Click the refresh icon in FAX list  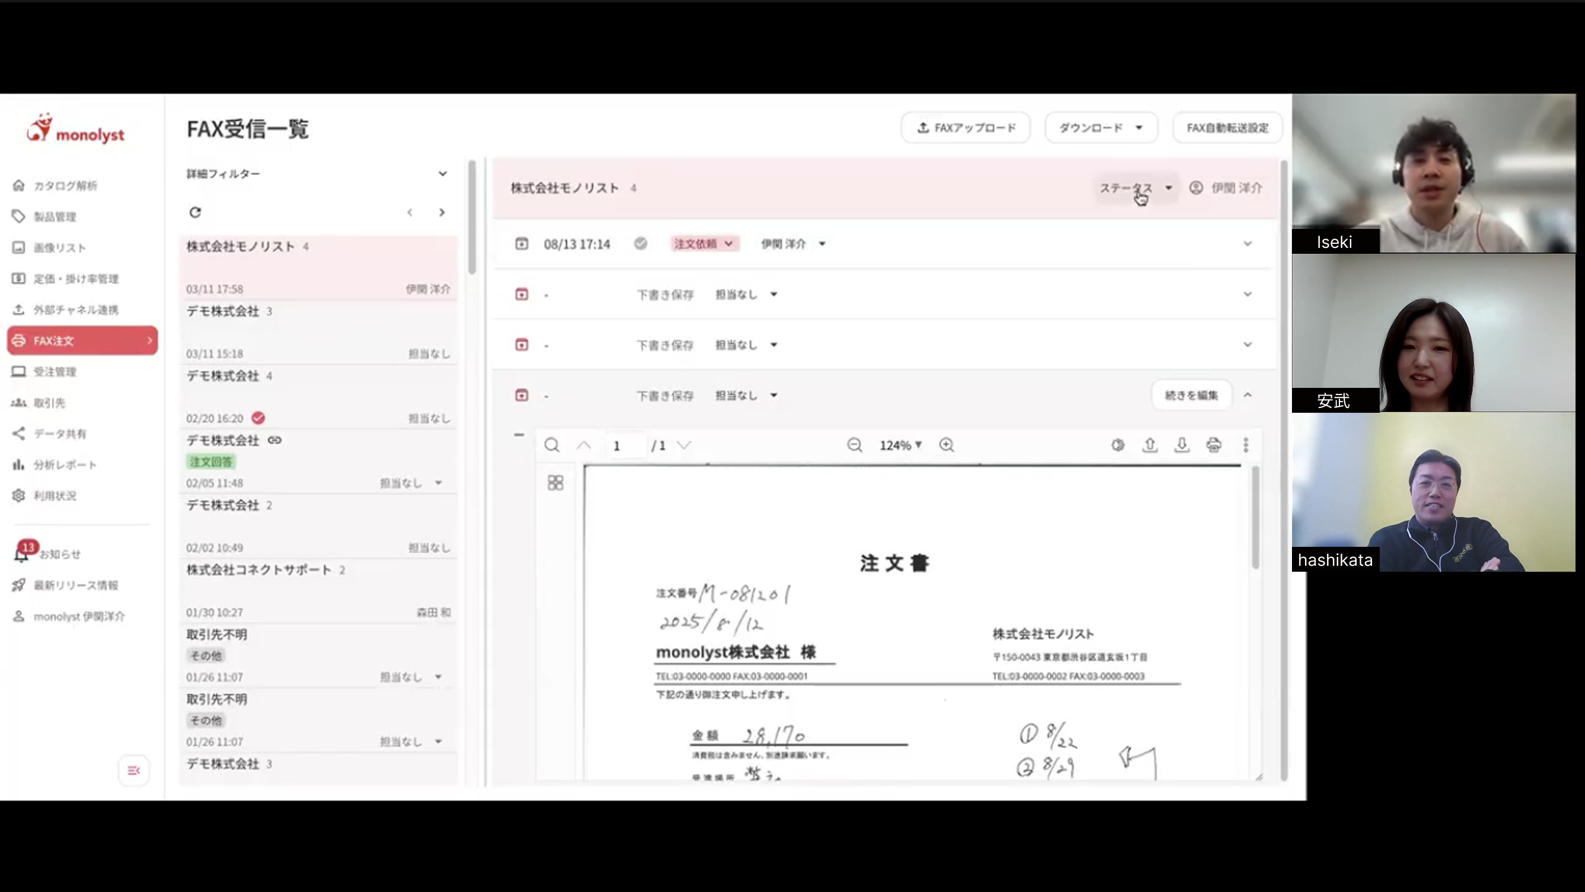pyautogui.click(x=195, y=212)
